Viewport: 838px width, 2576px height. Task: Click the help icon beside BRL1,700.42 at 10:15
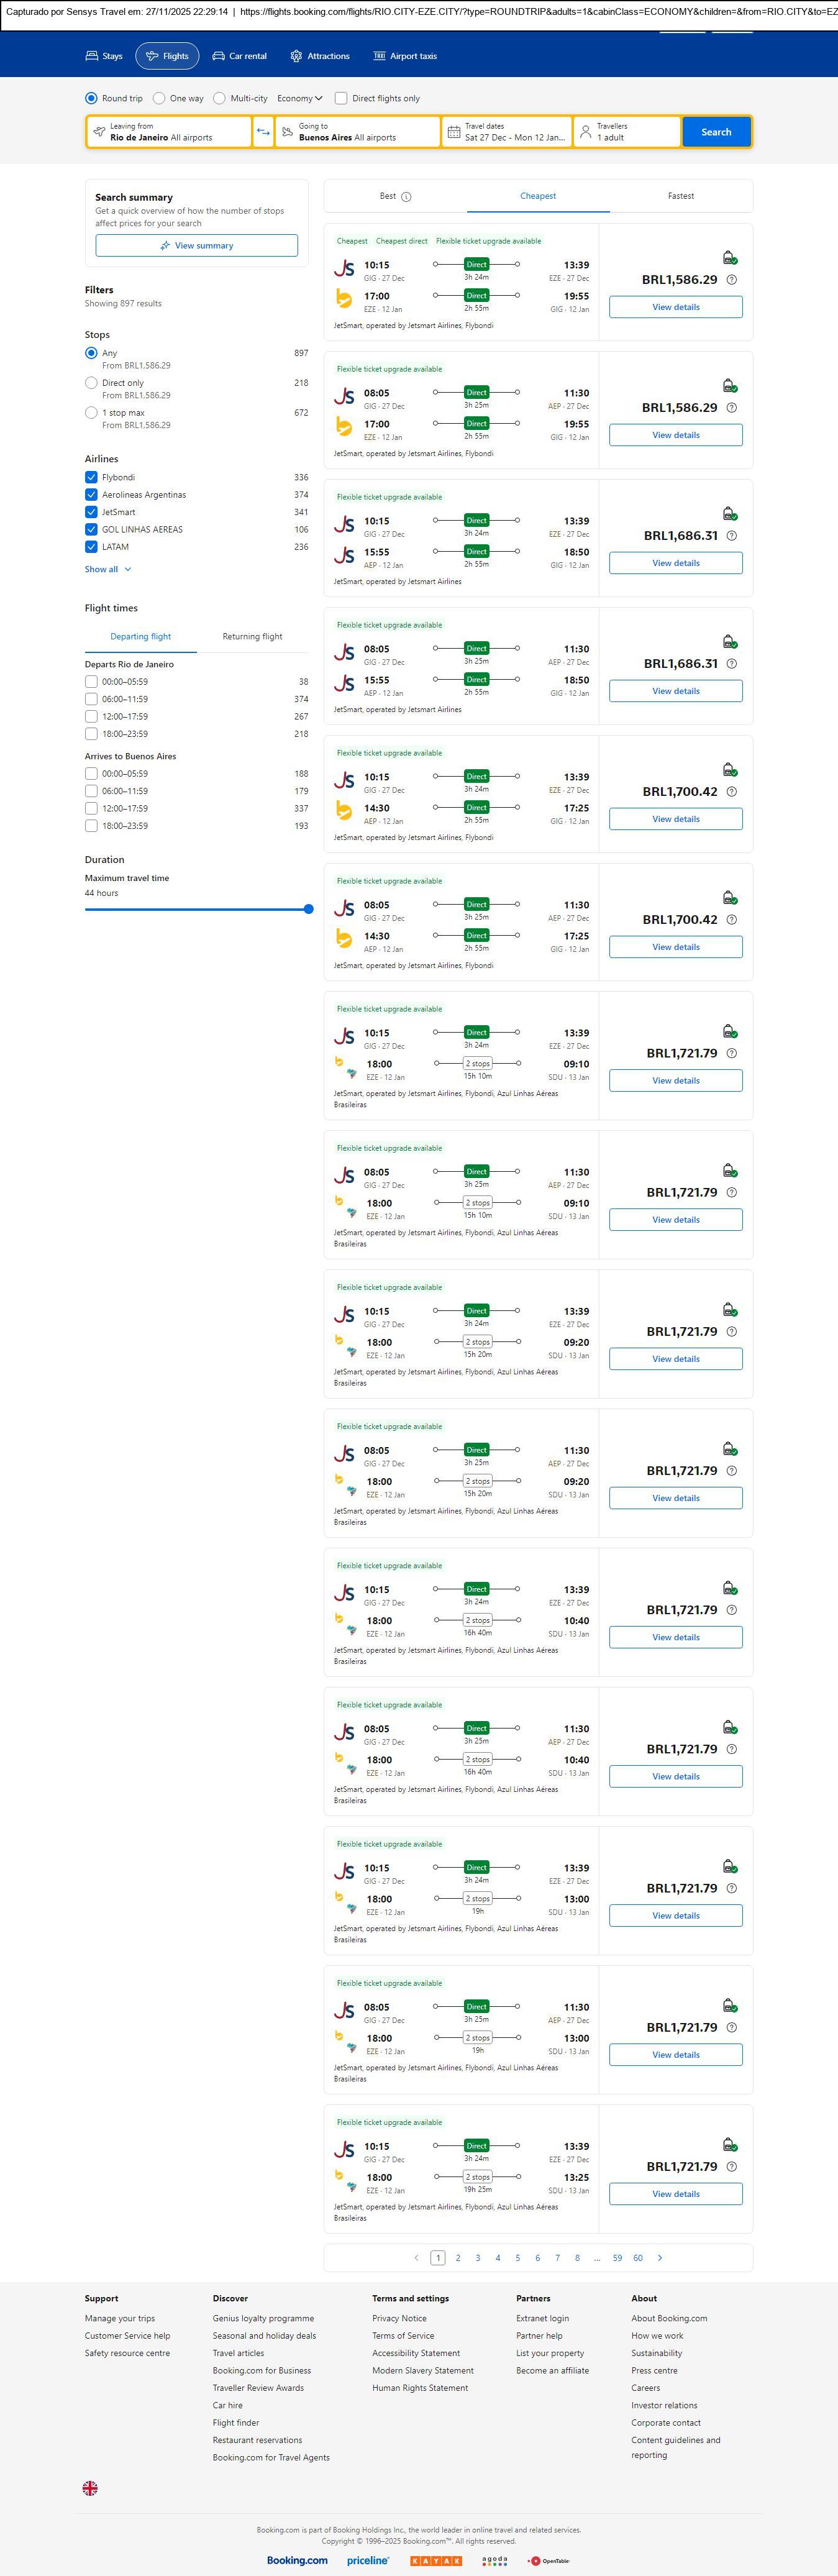pos(731,792)
